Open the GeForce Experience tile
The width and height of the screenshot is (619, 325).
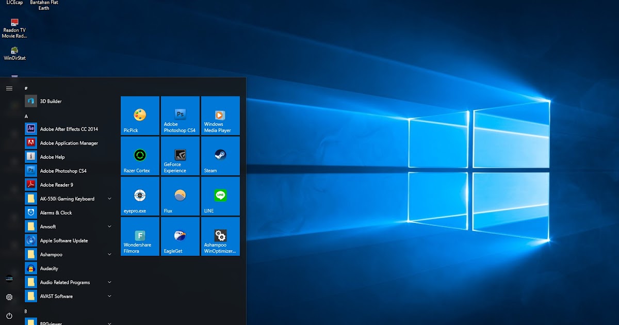click(180, 156)
